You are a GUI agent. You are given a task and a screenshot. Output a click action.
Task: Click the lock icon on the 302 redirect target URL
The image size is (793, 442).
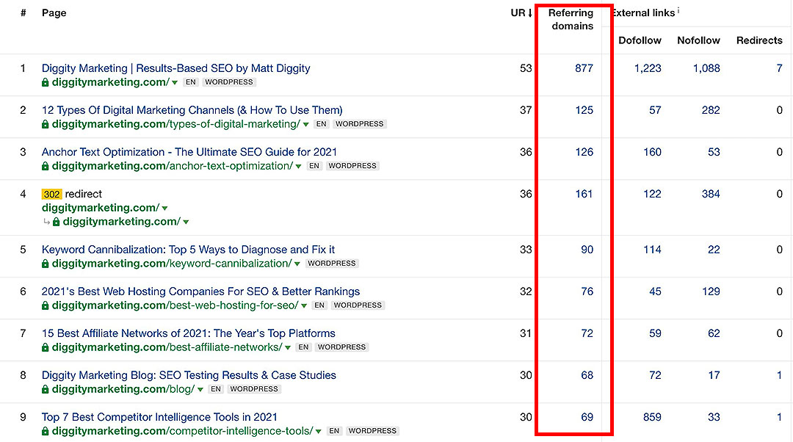56,222
